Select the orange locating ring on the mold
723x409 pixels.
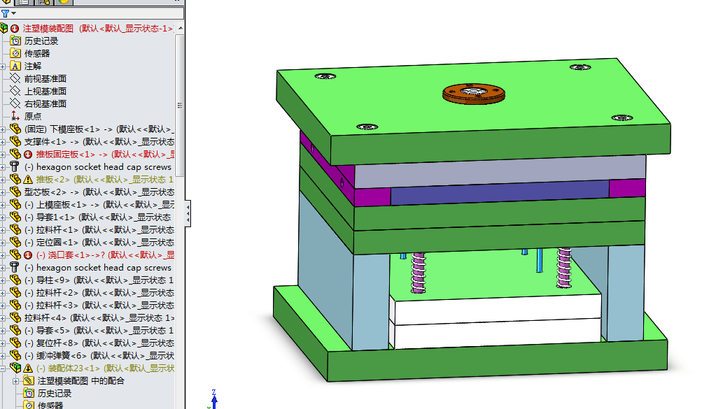(x=474, y=94)
